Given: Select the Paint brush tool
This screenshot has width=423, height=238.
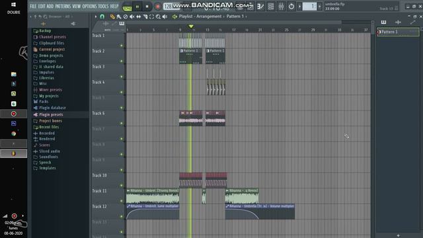Looking at the screenshot, I should [119, 17].
